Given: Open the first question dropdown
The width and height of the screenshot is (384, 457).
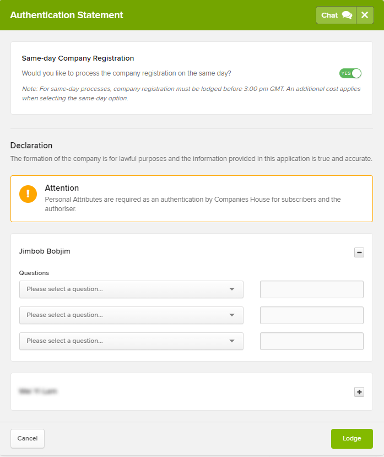Looking at the screenshot, I should coord(131,289).
